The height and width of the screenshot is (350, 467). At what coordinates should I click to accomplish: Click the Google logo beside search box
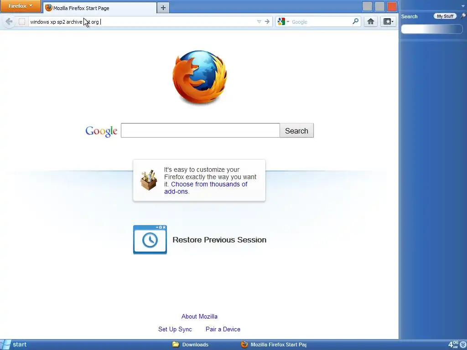point(101,131)
